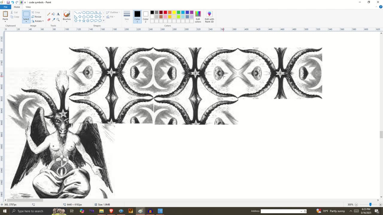Pick the green color swatch

point(179,12)
